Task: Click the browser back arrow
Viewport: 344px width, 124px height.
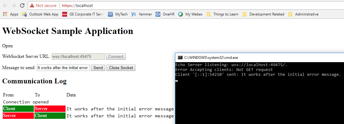Action: tap(5, 5)
